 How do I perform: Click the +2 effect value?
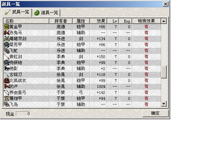(103, 69)
